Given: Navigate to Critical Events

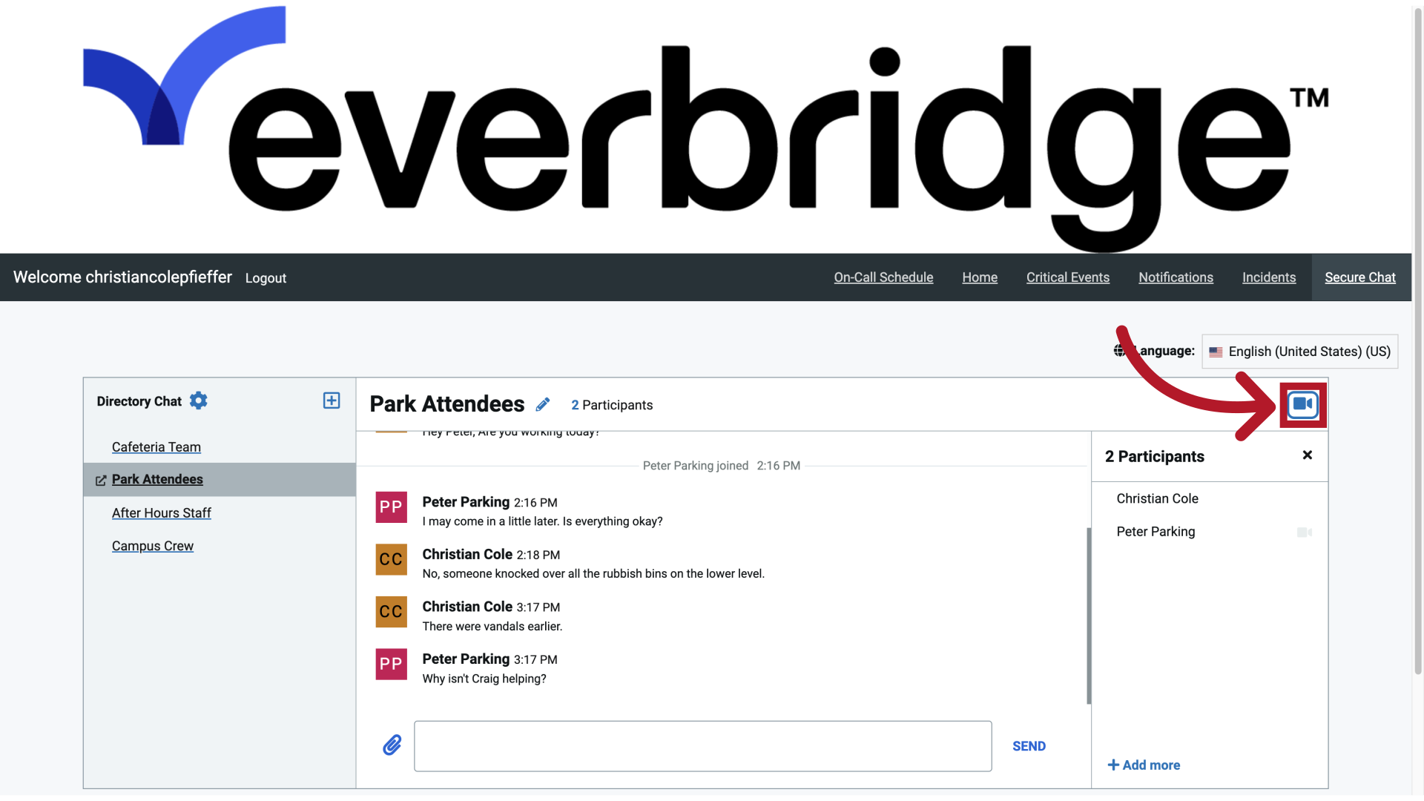Looking at the screenshot, I should tap(1067, 277).
